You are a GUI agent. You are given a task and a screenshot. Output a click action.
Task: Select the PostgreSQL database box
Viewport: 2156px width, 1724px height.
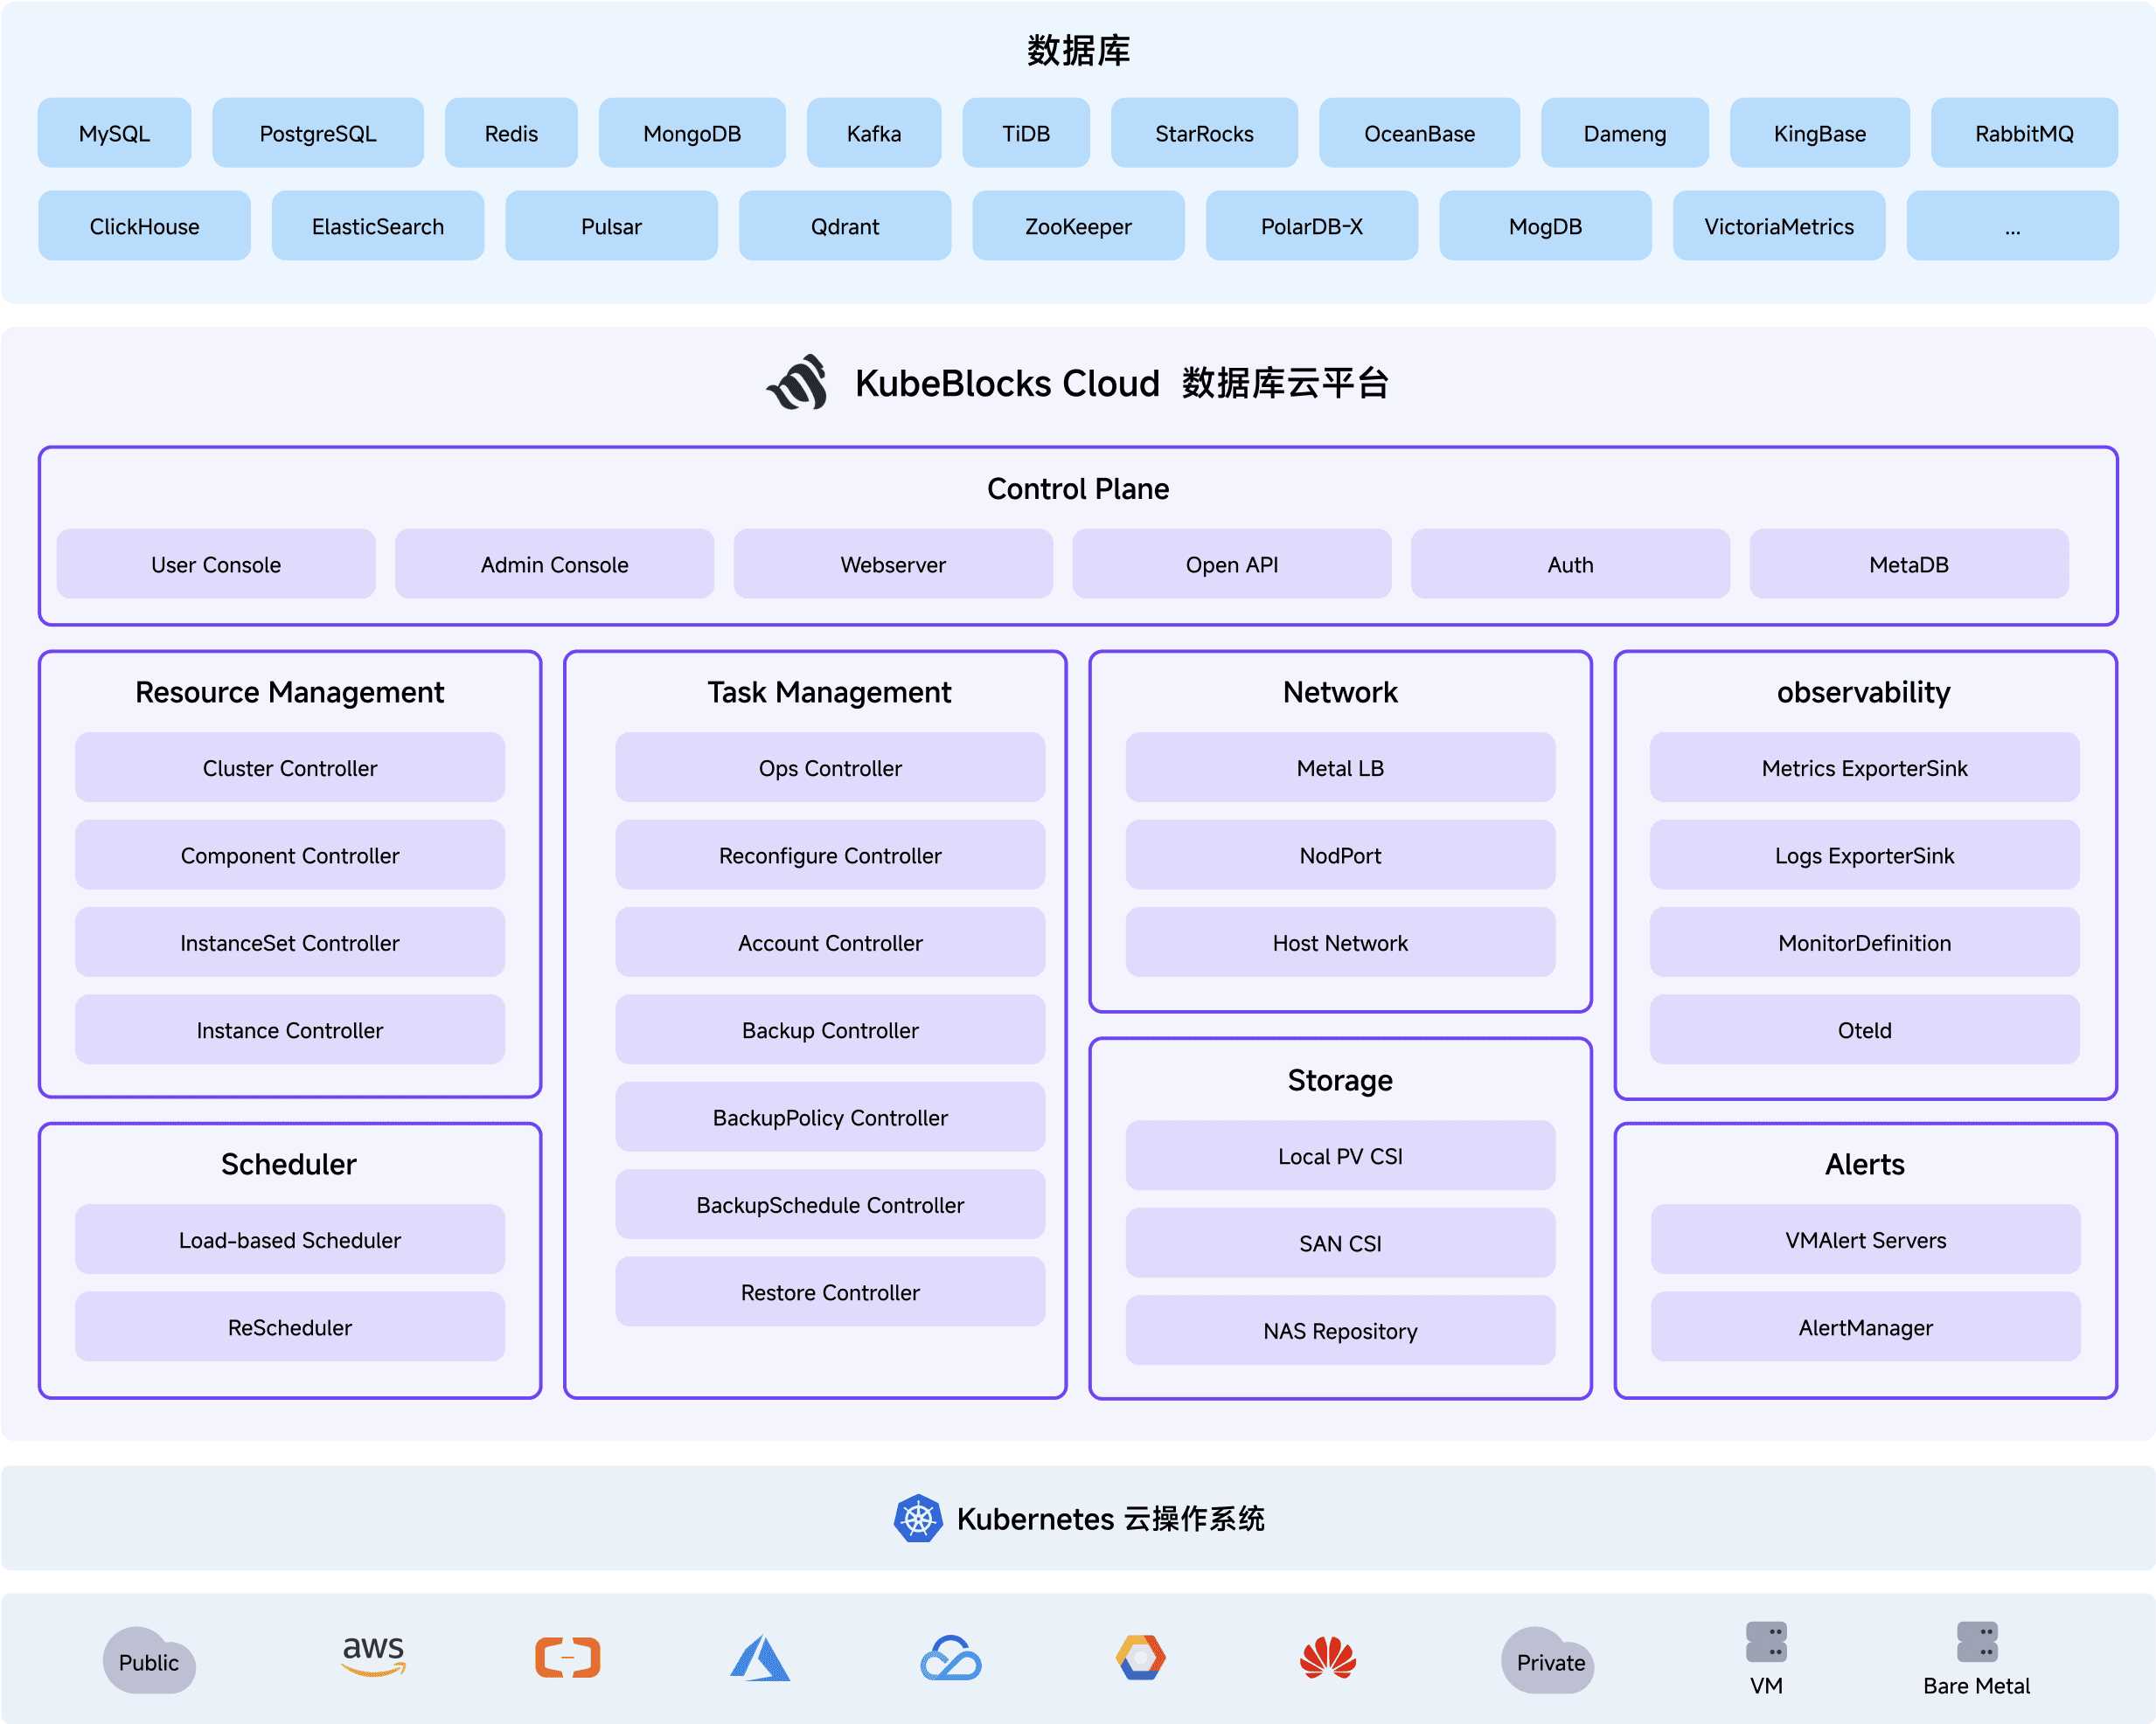tap(318, 133)
